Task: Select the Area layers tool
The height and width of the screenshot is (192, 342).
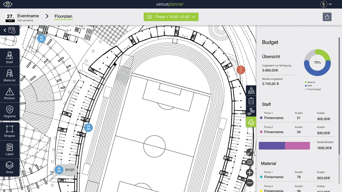Action: click(9, 167)
